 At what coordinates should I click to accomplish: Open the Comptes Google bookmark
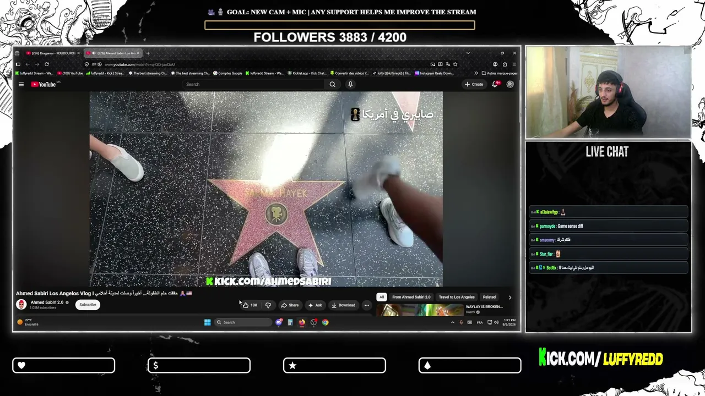pos(228,73)
